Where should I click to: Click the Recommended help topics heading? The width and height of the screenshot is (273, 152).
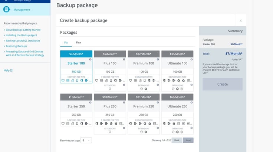tap(20, 23)
